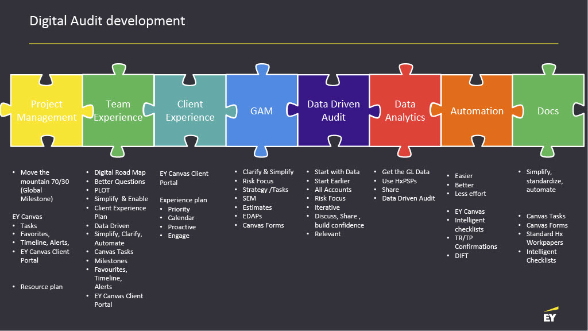The image size is (588, 331).
Task: Click the 'Easier' bullet
Action: click(x=463, y=176)
